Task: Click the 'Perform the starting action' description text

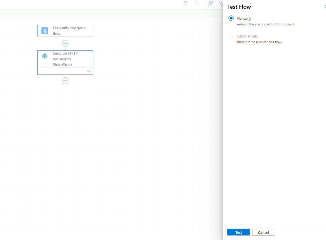Action: [x=265, y=24]
